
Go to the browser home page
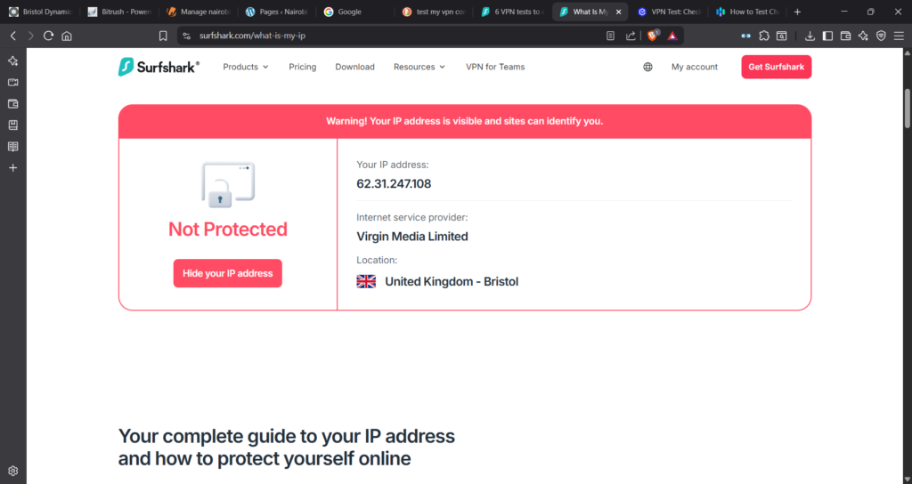point(67,36)
